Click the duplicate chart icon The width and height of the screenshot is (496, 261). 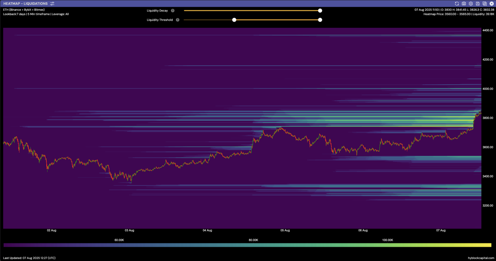(x=484, y=3)
